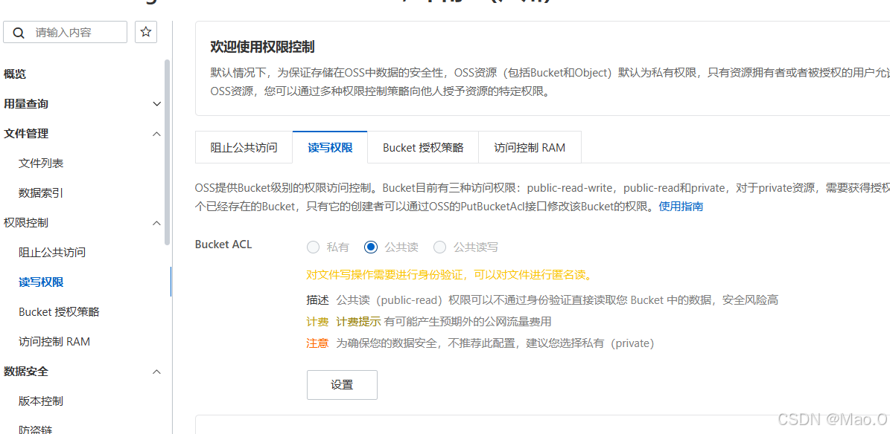Expand the 用量查询 section chevron

[157, 104]
